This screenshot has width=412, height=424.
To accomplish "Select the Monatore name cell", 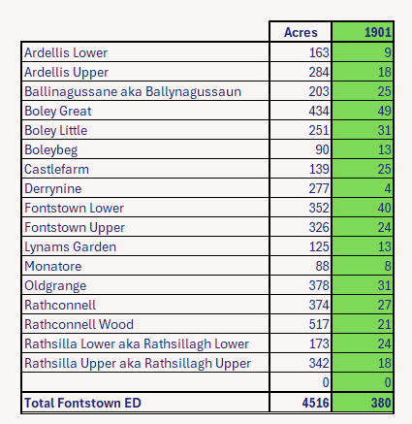I will click(145, 266).
